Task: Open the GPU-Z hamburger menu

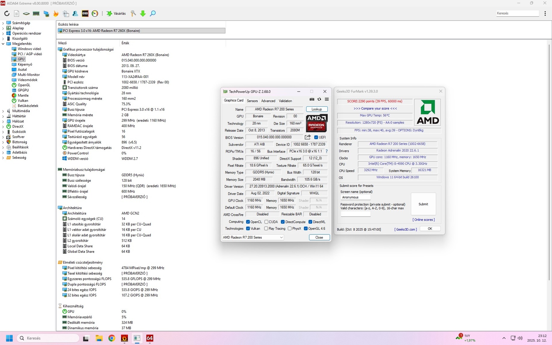Action: click(x=327, y=99)
